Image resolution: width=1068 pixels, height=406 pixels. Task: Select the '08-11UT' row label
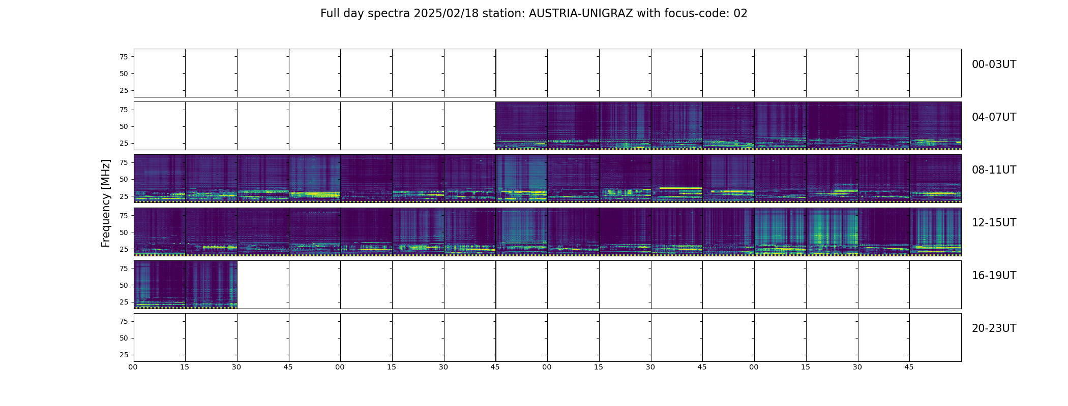point(994,170)
